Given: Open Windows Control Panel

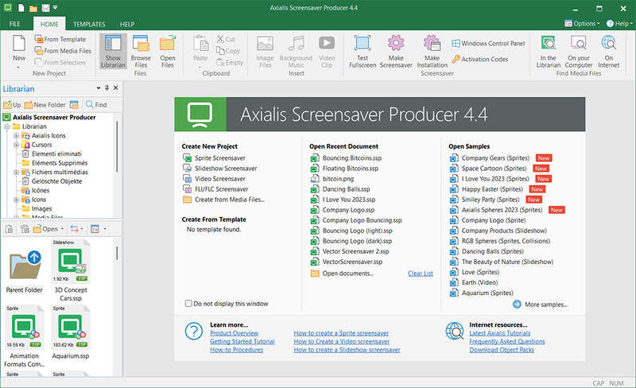Looking at the screenshot, I should point(487,44).
